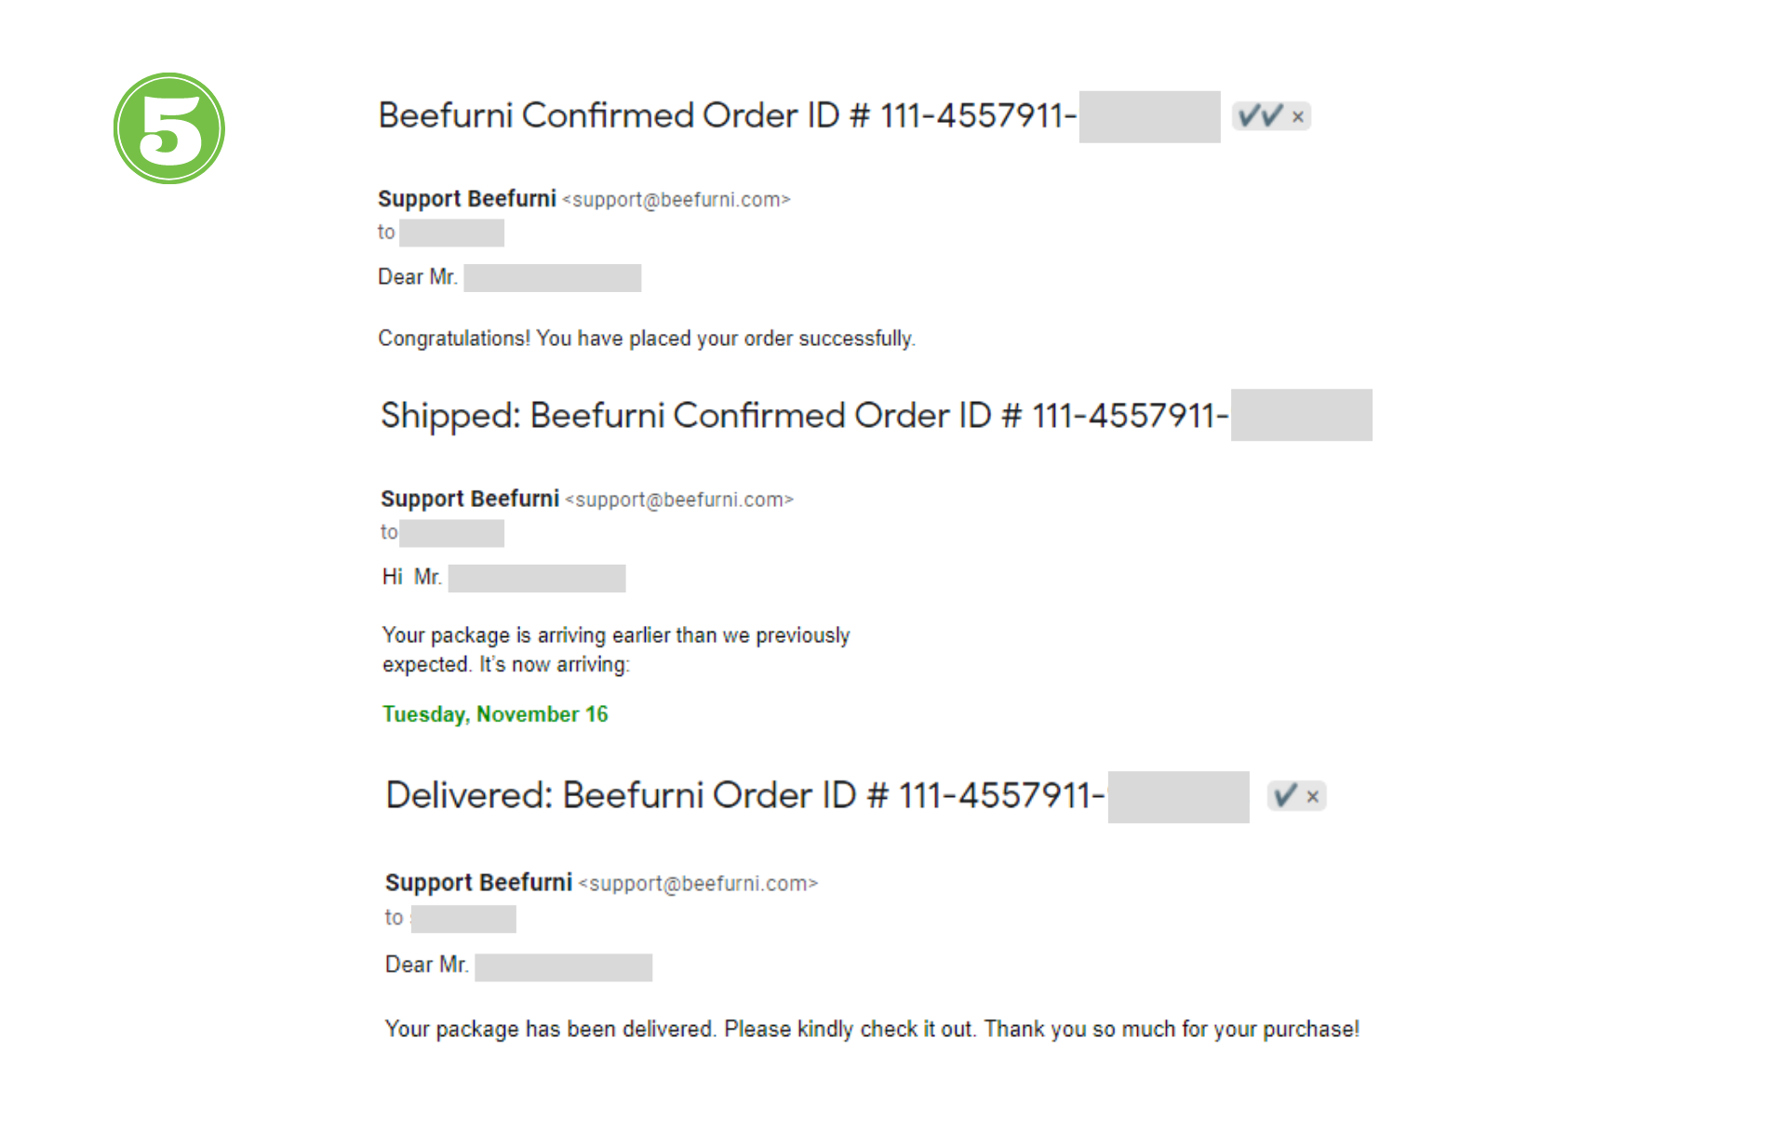Image resolution: width=1768 pixels, height=1131 pixels.
Task: Click sender name Support Beefurni in the order confirmation email
Action: point(466,199)
